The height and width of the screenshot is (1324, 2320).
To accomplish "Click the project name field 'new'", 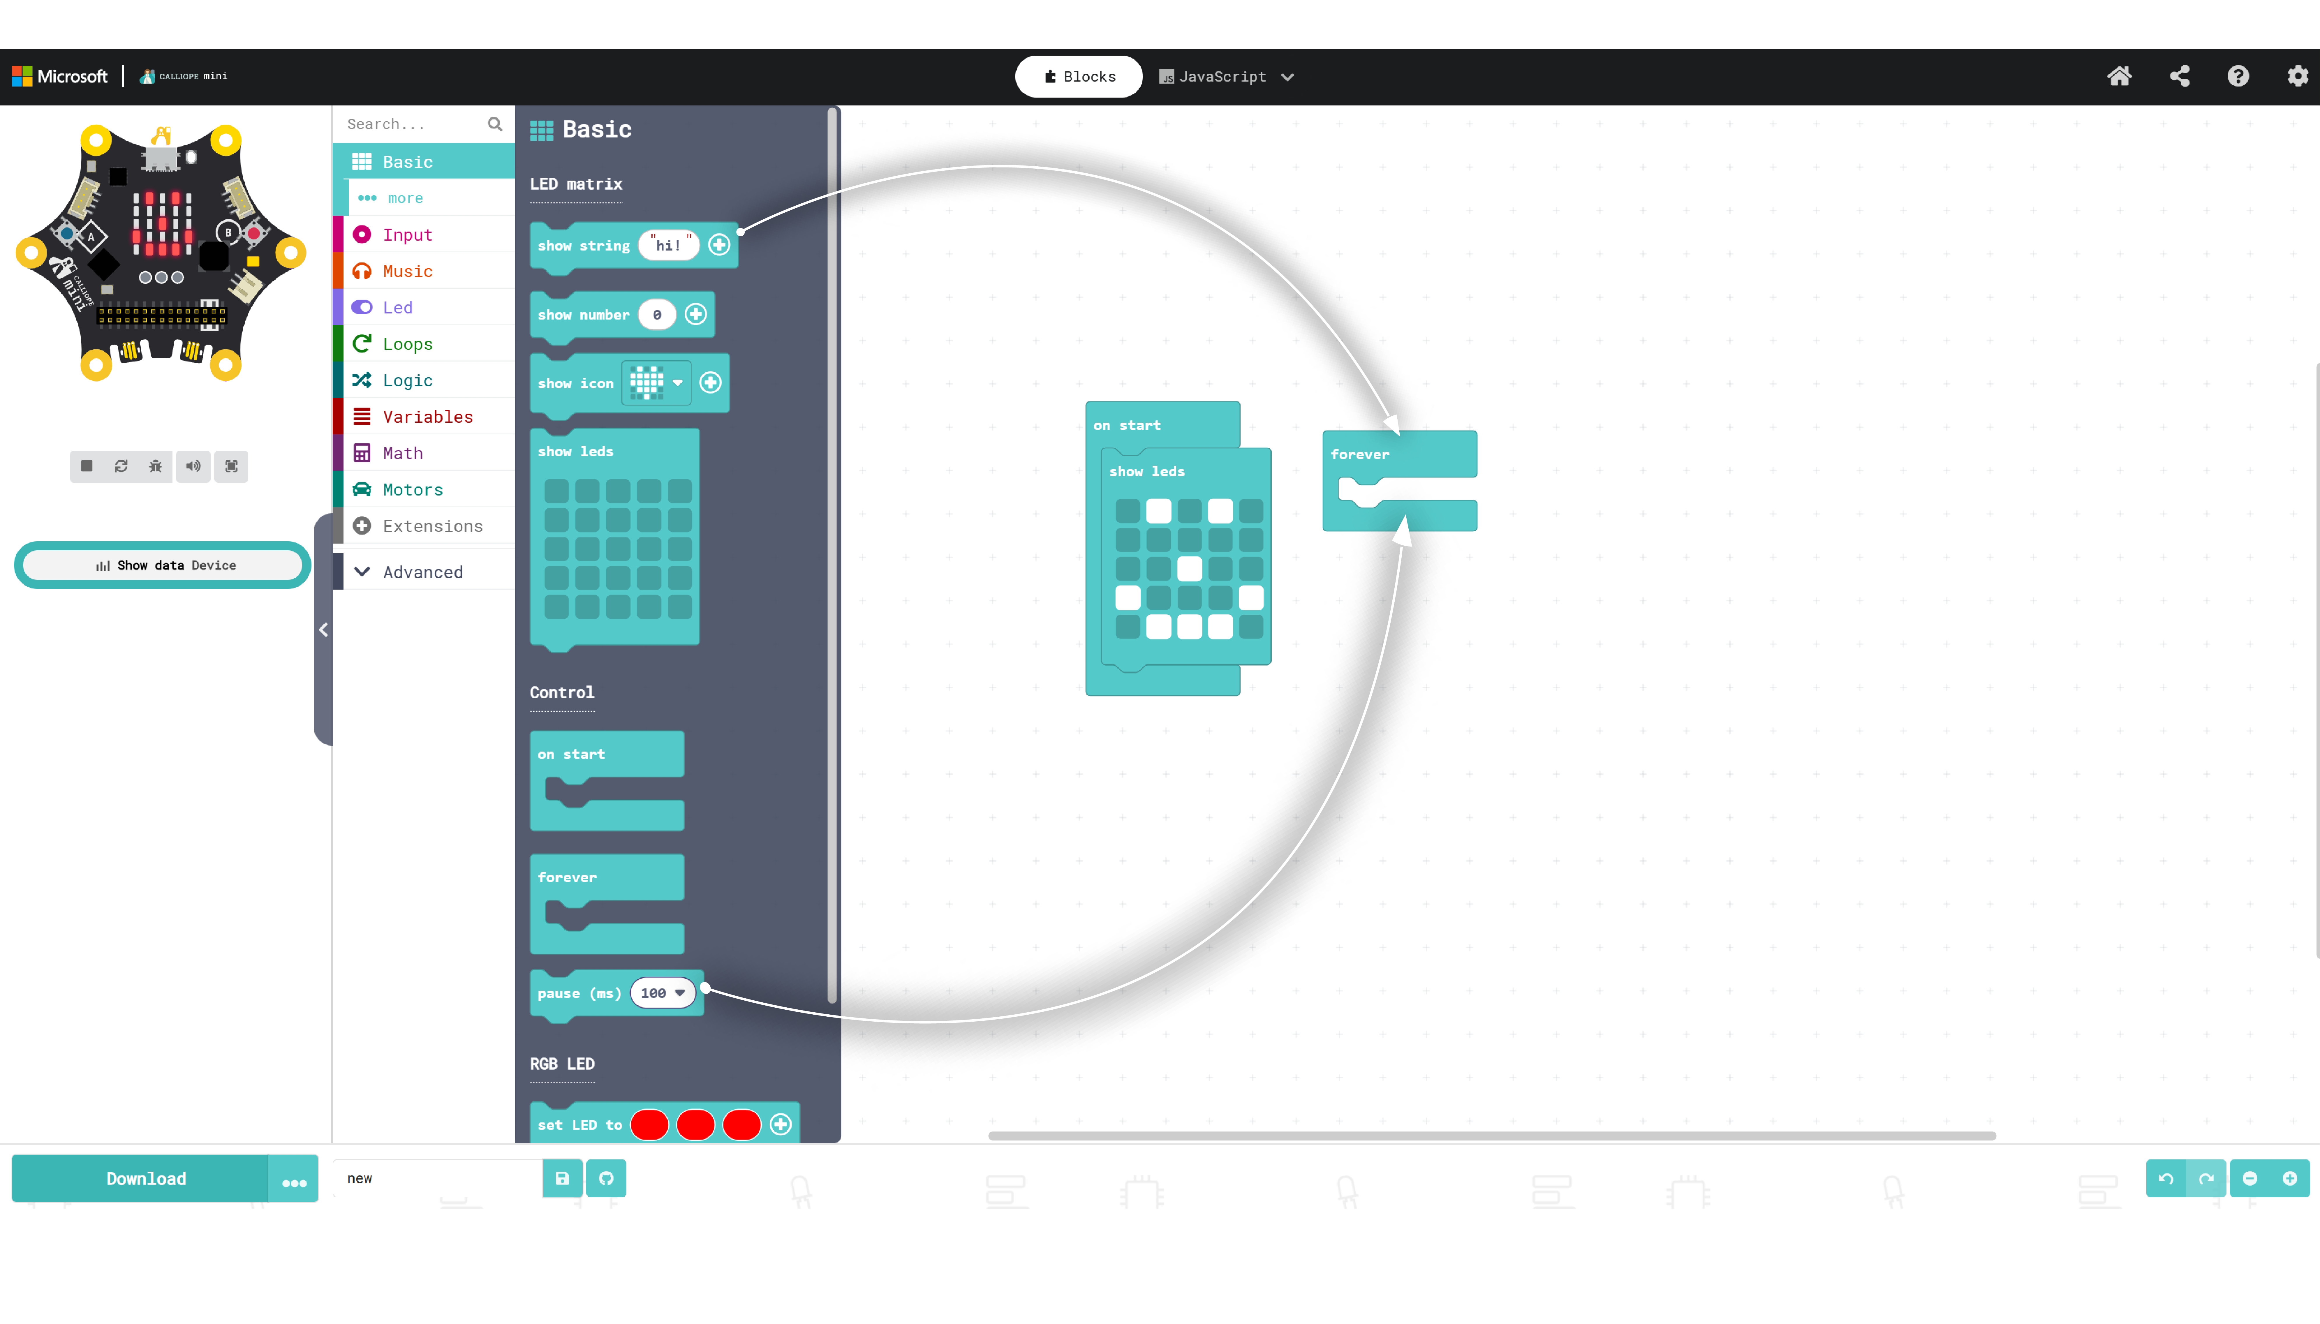I will tap(438, 1179).
